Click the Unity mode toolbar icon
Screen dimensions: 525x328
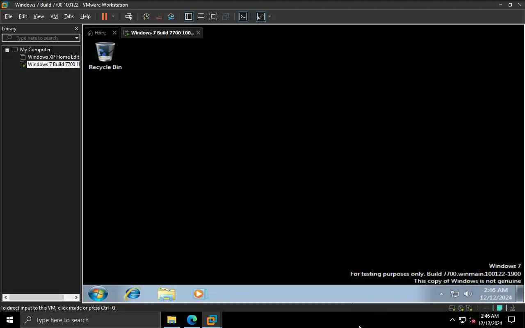(x=226, y=16)
